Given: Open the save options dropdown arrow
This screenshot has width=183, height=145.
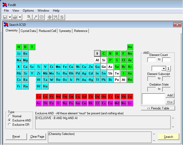Looking at the screenshot, I should pos(10,17).
